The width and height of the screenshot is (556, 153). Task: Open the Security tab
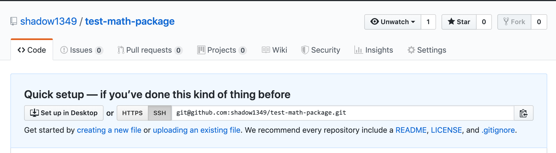point(321,50)
